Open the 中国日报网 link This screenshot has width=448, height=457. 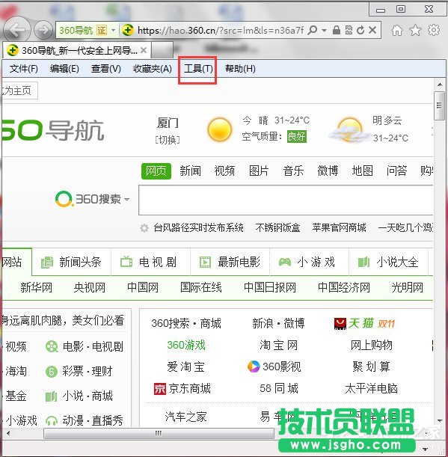pyautogui.click(x=269, y=288)
